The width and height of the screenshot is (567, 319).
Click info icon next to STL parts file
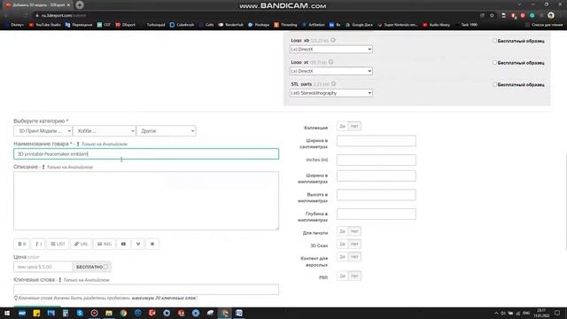tap(333, 84)
